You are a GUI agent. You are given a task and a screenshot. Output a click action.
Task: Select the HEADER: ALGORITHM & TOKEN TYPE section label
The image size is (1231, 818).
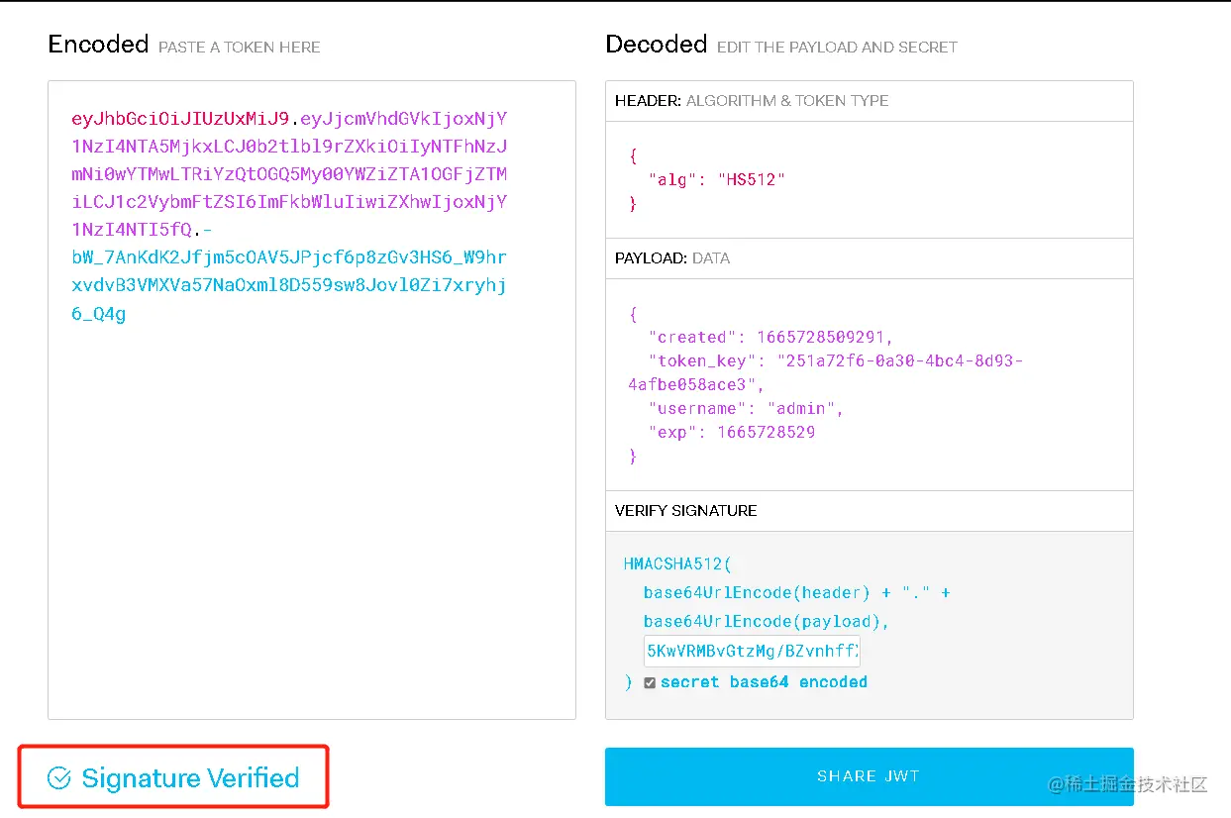[x=752, y=100]
